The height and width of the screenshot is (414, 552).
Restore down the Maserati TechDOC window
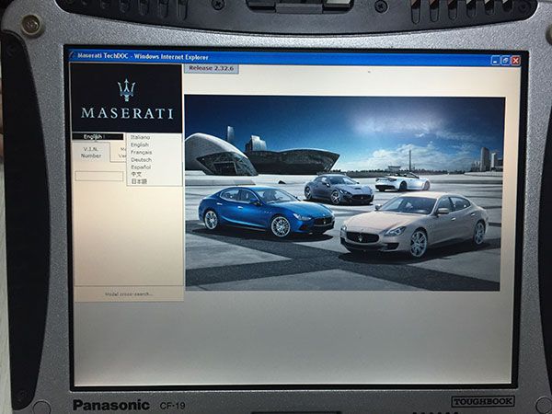(x=505, y=61)
